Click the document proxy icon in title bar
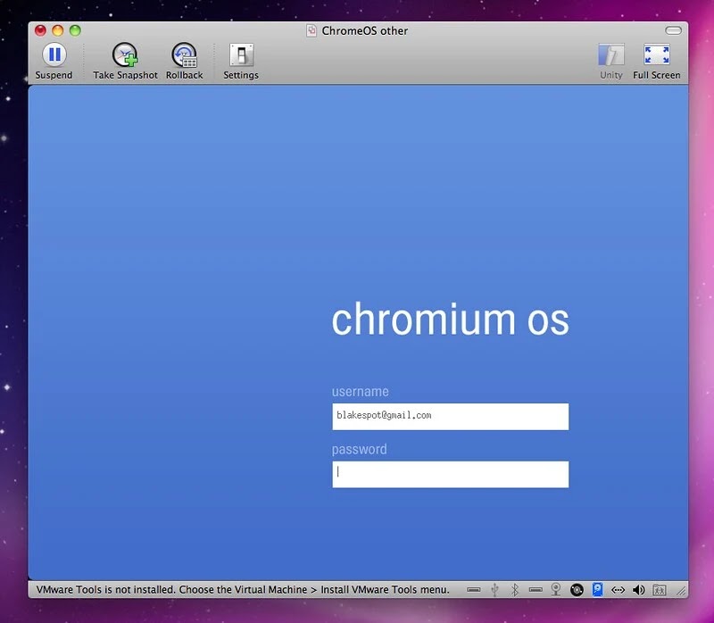Screen dimensions: 714x623 pyautogui.click(x=311, y=30)
